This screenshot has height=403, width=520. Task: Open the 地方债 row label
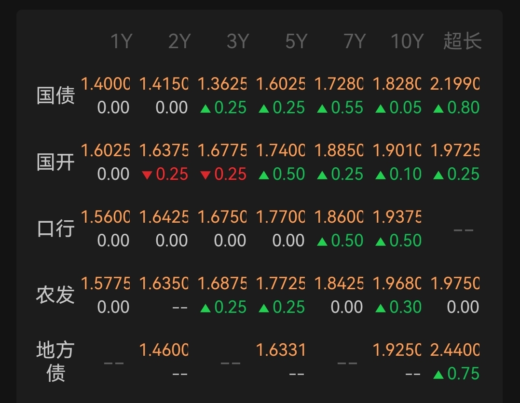[x=55, y=362]
